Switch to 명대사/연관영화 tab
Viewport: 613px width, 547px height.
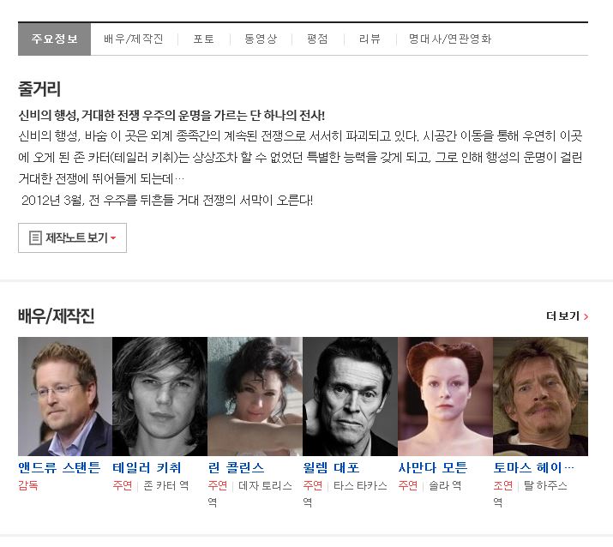pyautogui.click(x=449, y=39)
